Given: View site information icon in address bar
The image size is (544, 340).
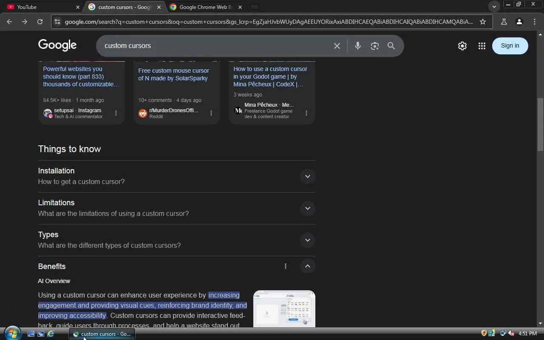Looking at the screenshot, I should pos(58,22).
